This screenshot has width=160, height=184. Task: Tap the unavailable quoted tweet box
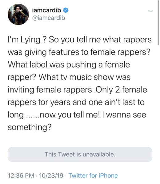pyautogui.click(x=80, y=154)
